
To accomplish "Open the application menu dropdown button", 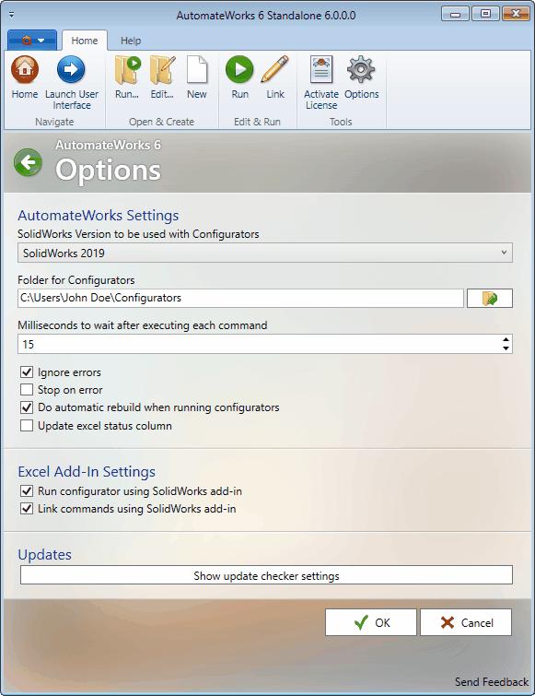I will coord(32,41).
